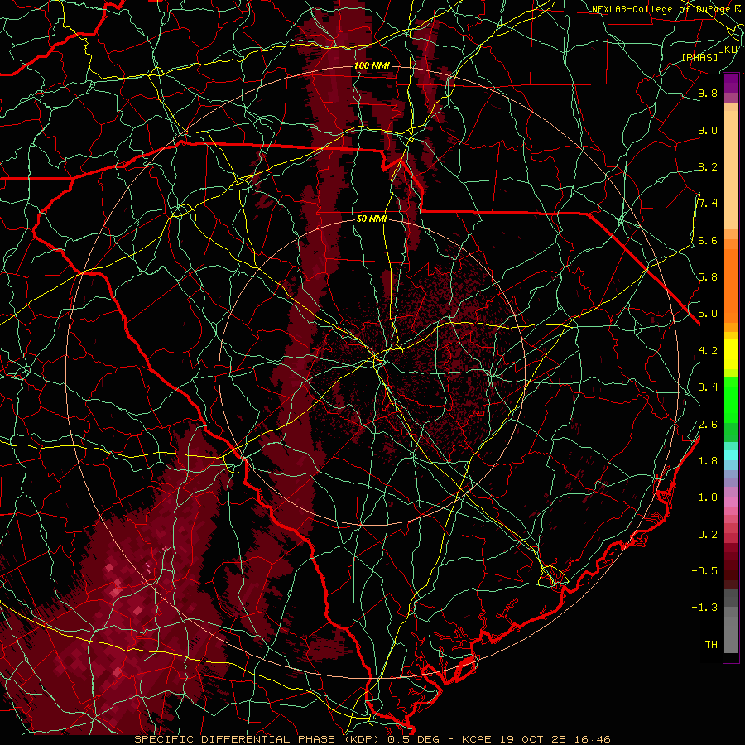Click the 1.8 scale value label
Image resolution: width=745 pixels, height=745 pixels.
click(x=708, y=460)
